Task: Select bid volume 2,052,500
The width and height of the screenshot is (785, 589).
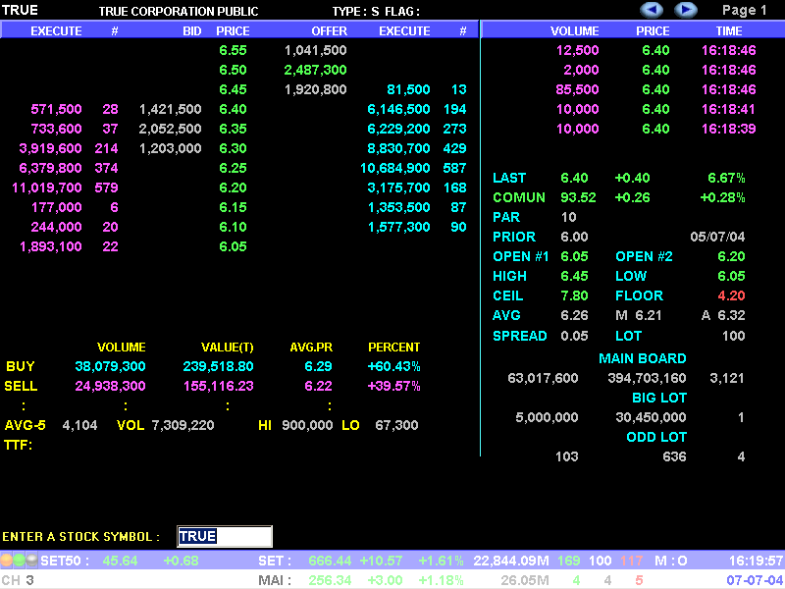Action: (x=170, y=129)
